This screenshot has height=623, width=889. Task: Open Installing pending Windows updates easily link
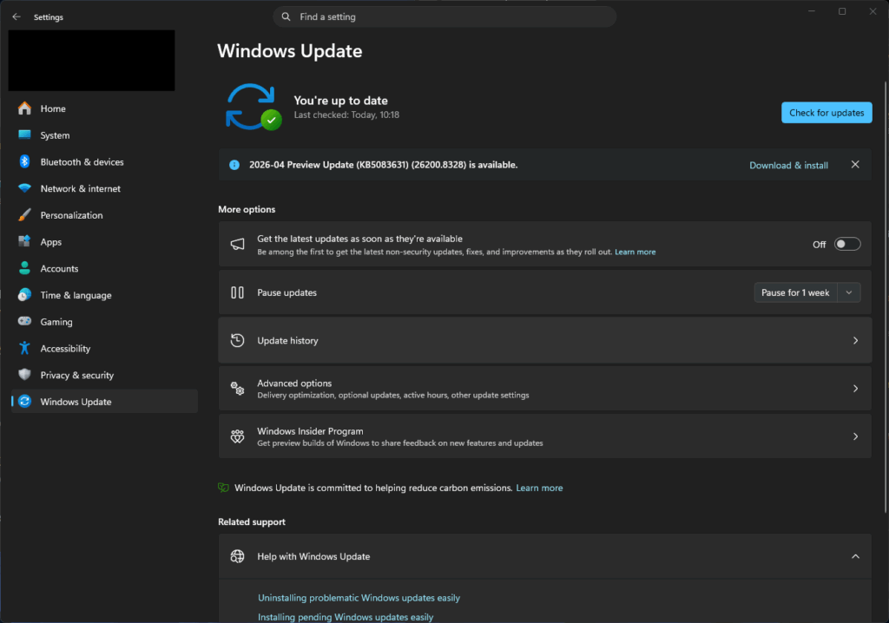tap(346, 617)
